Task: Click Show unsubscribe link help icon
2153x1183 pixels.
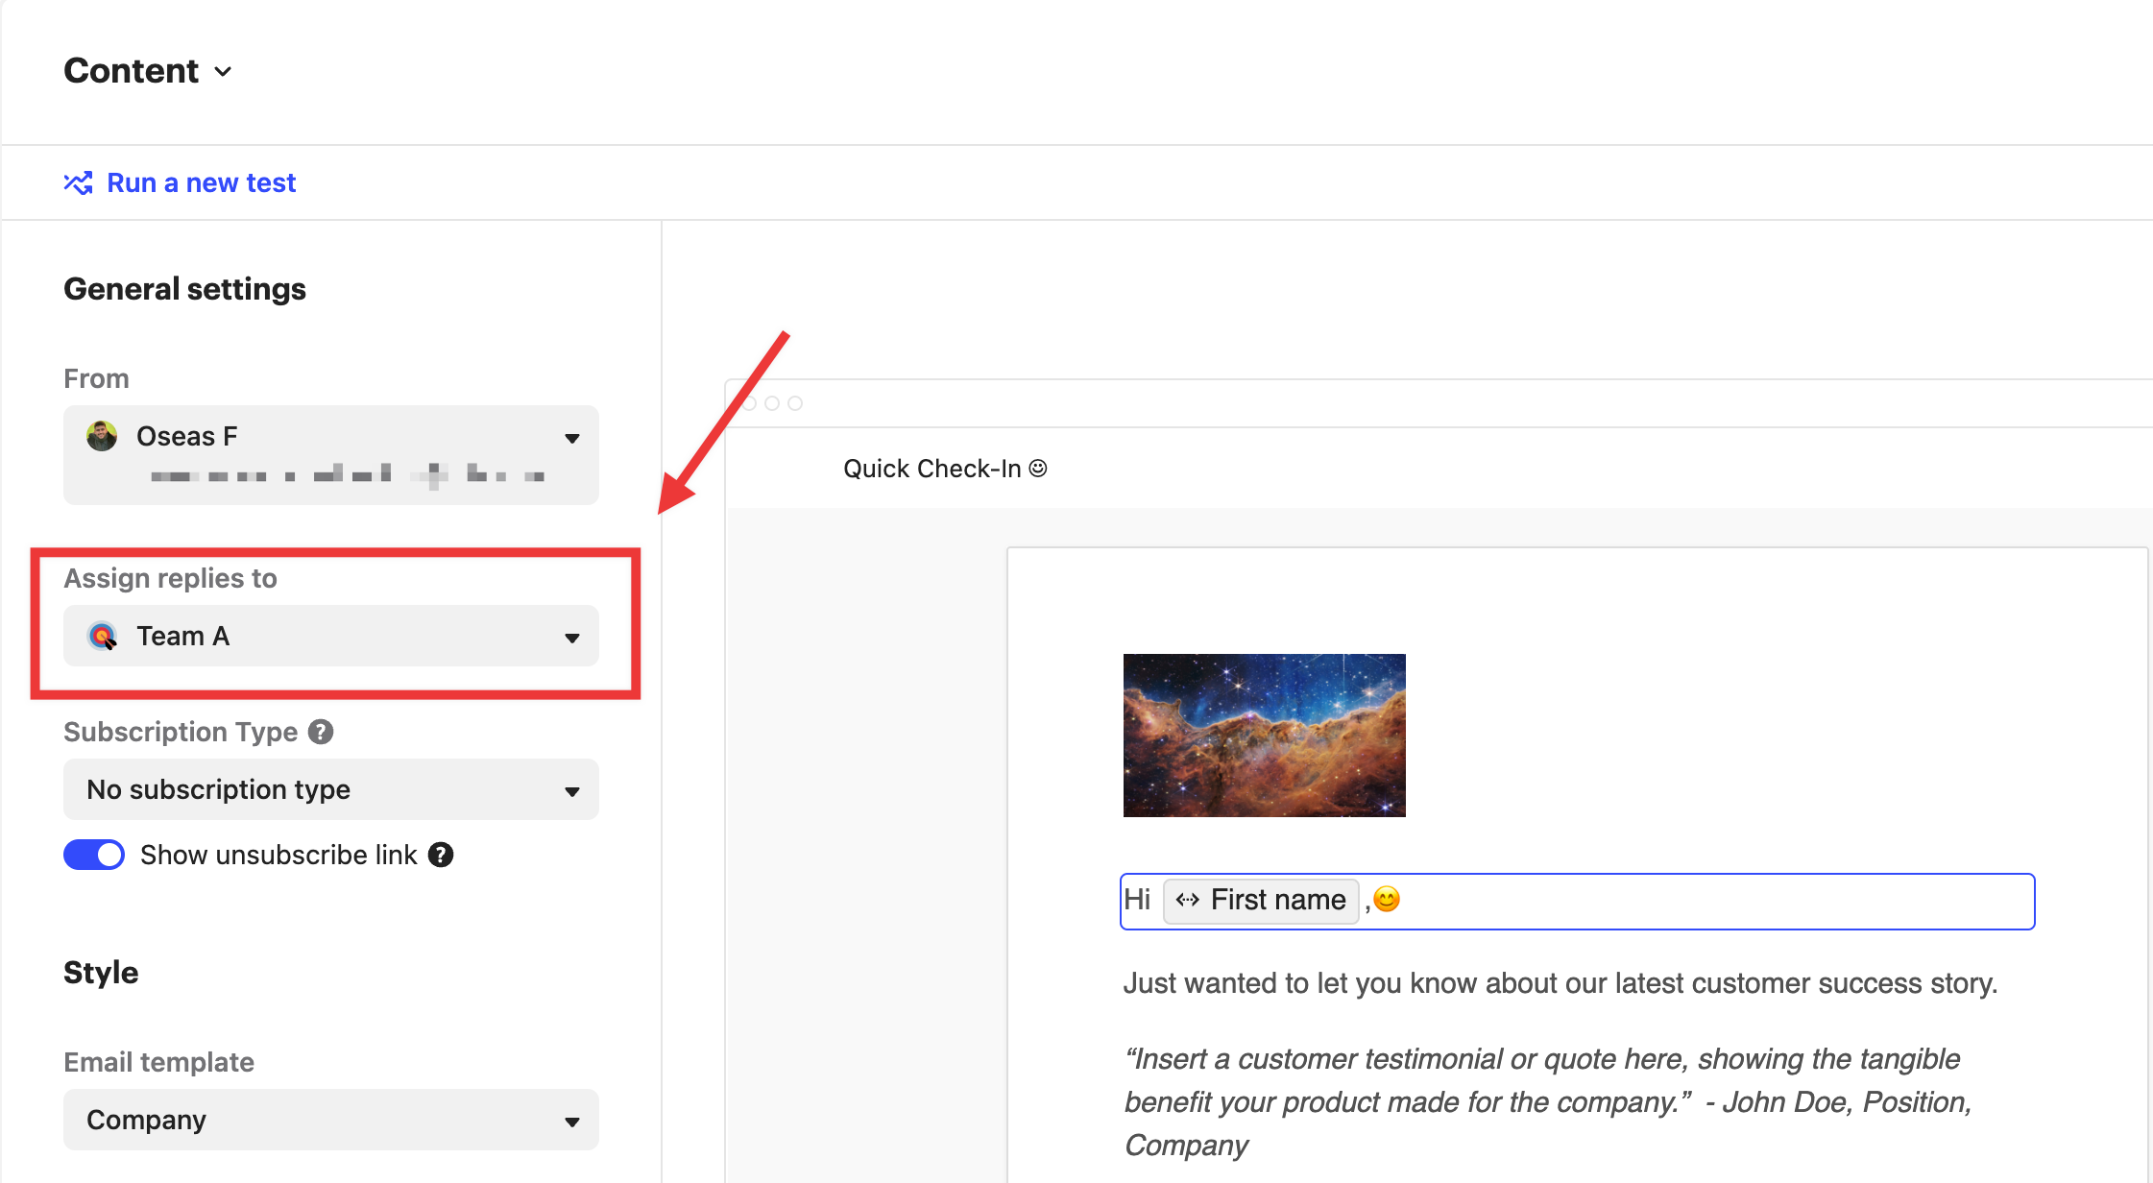Action: [x=441, y=855]
